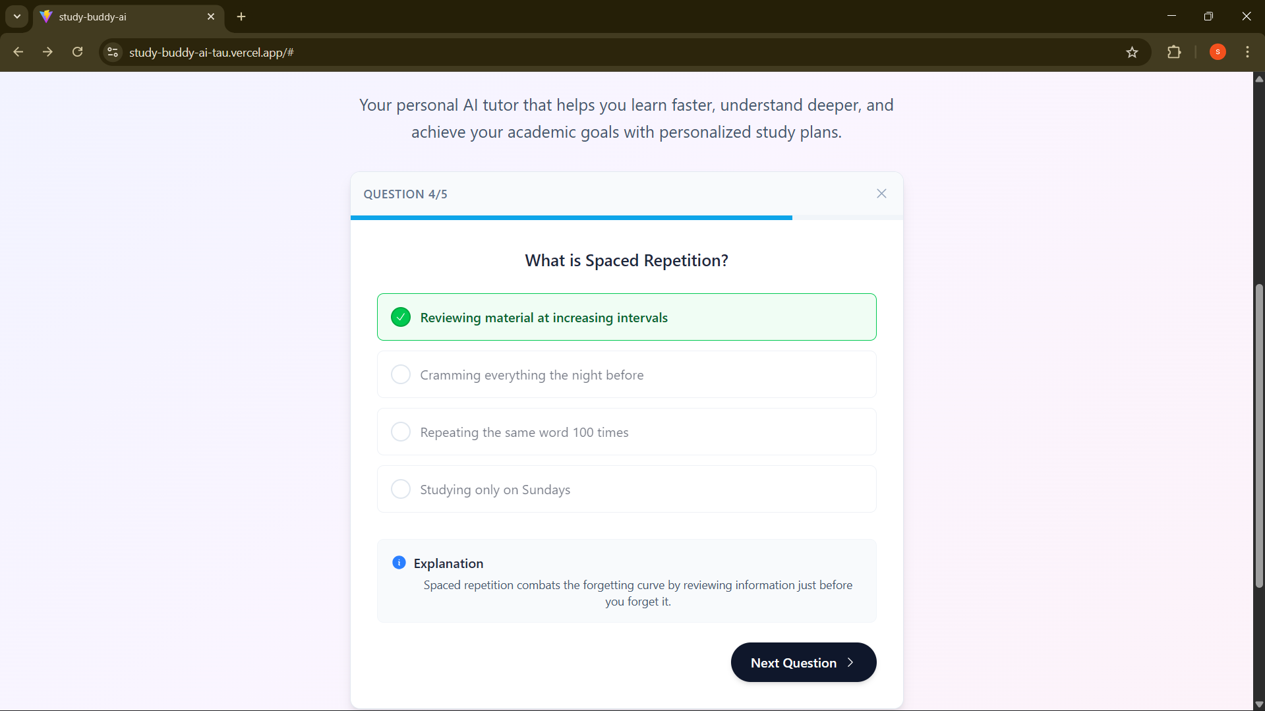Open the Chrome profile avatar
This screenshot has width=1265, height=711.
[x=1218, y=53]
